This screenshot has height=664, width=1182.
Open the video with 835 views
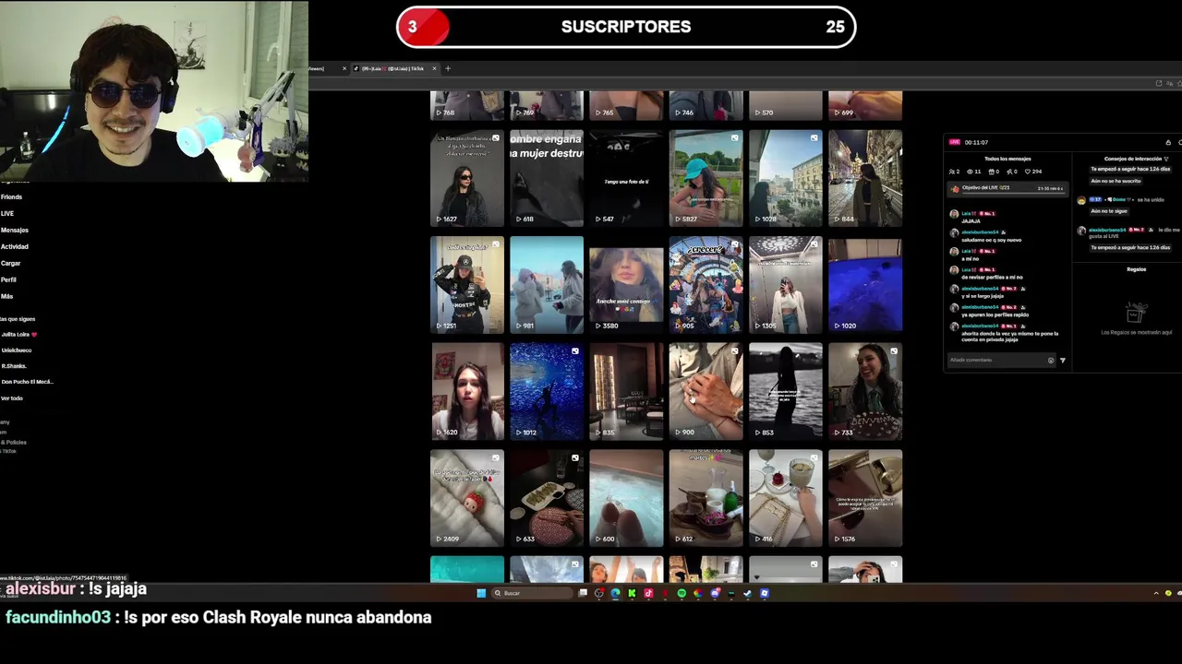click(626, 391)
